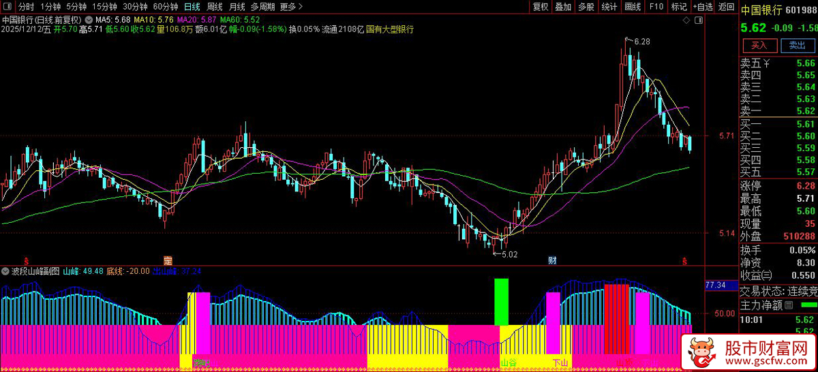818x372 pixels.
Task: Open the 复权 adjustment menu
Action: coord(541,7)
